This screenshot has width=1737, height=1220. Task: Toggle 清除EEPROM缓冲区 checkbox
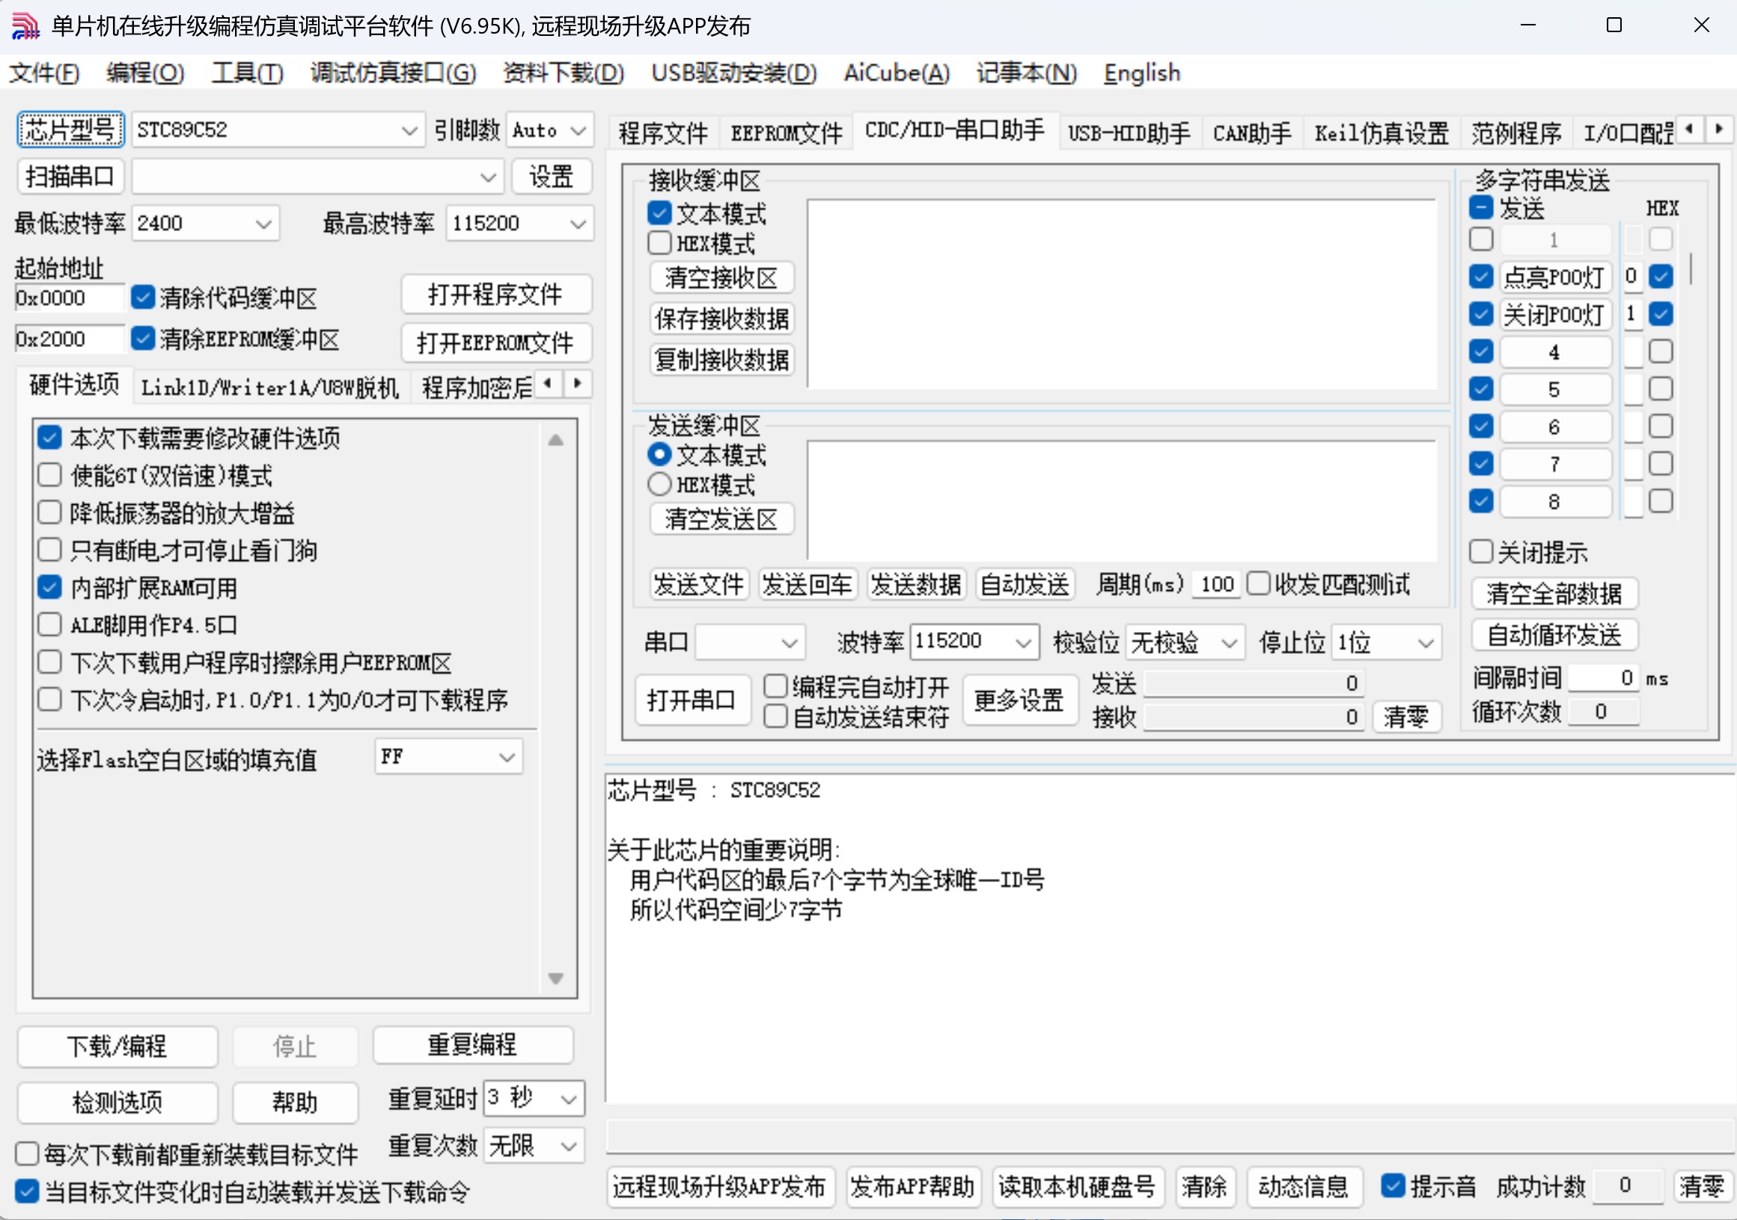[143, 338]
